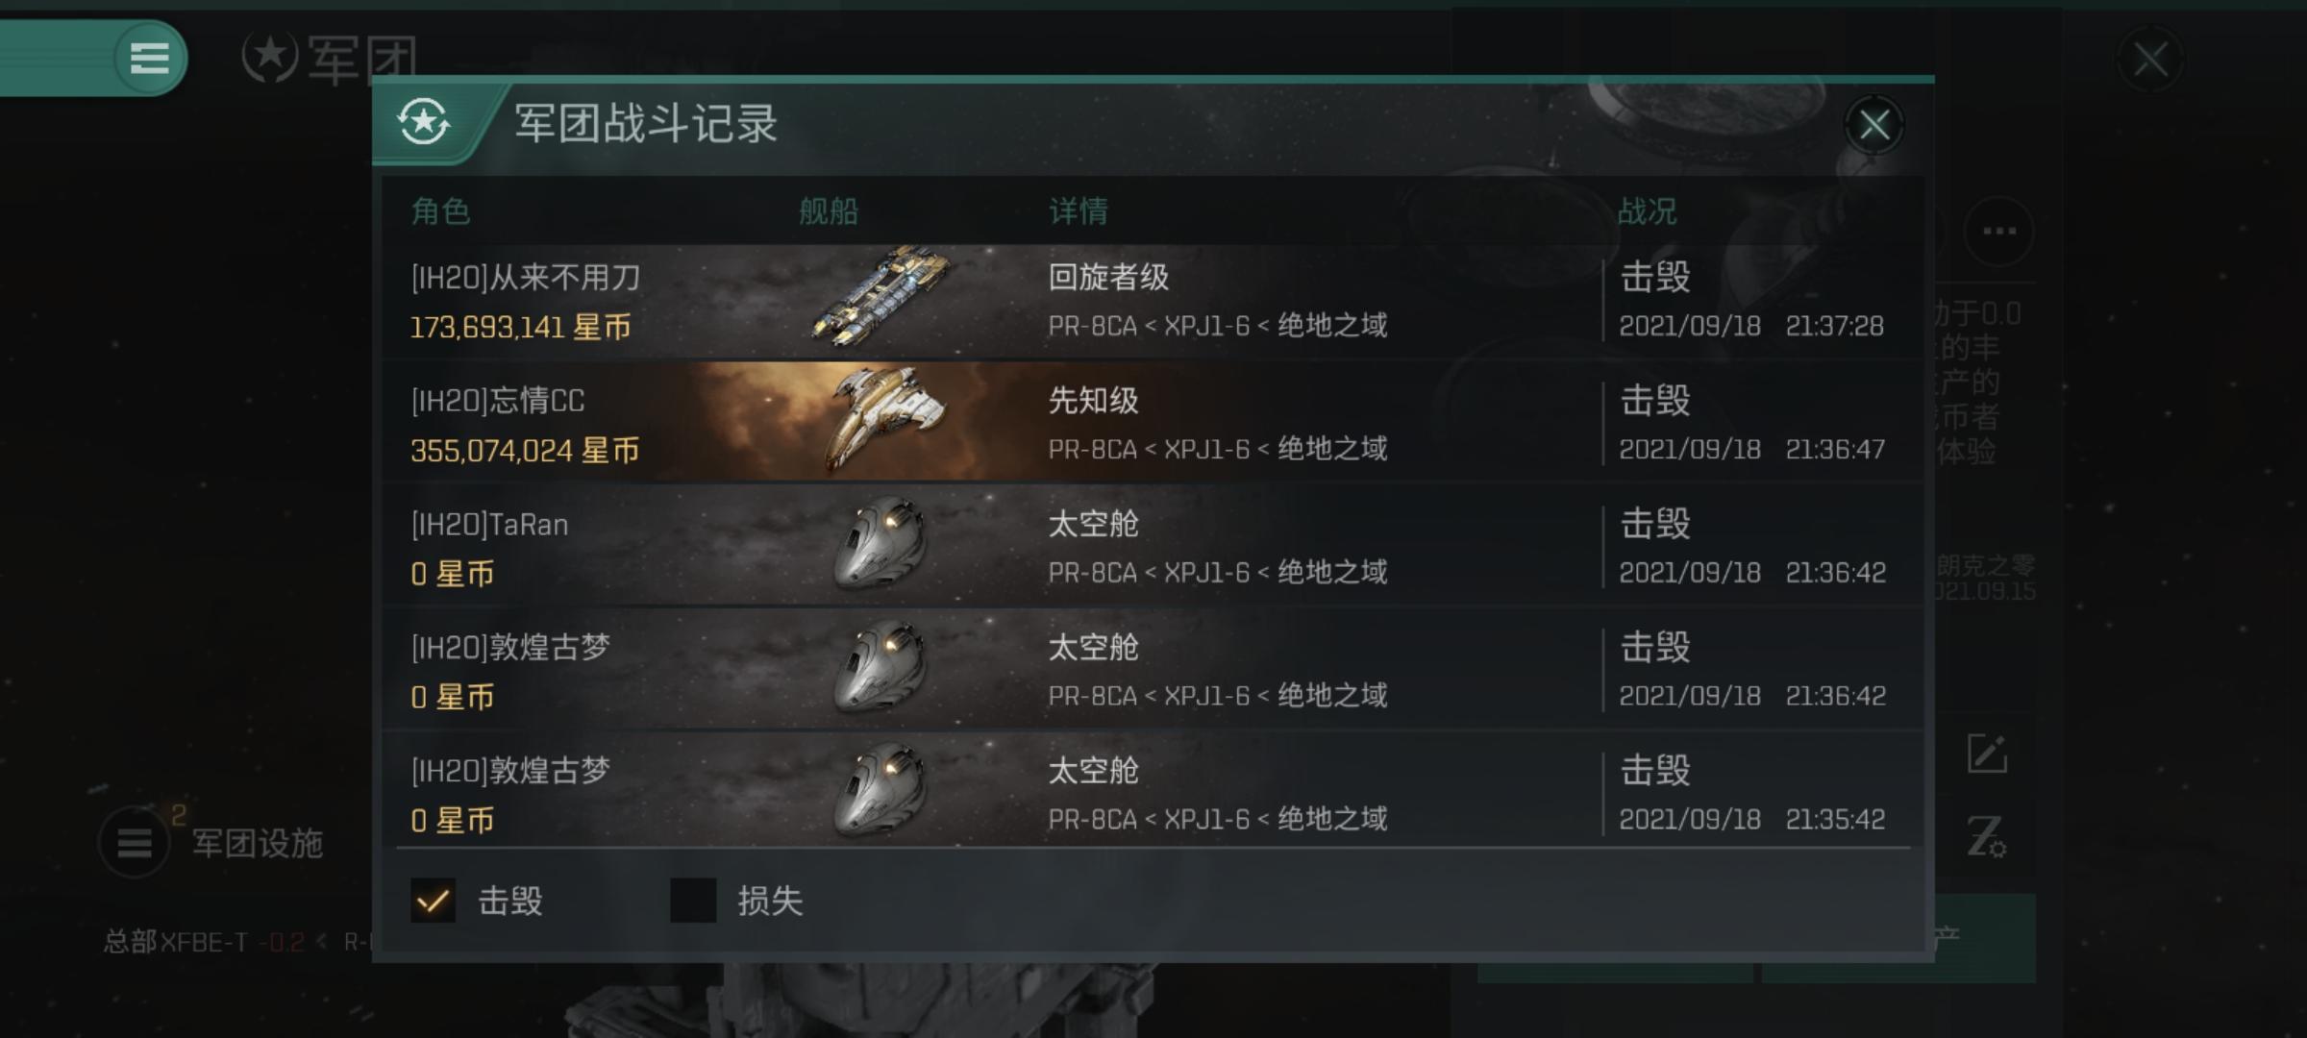The height and width of the screenshot is (1038, 2307).
Task: Click the corporation star emblem in dialog header
Action: point(424,123)
